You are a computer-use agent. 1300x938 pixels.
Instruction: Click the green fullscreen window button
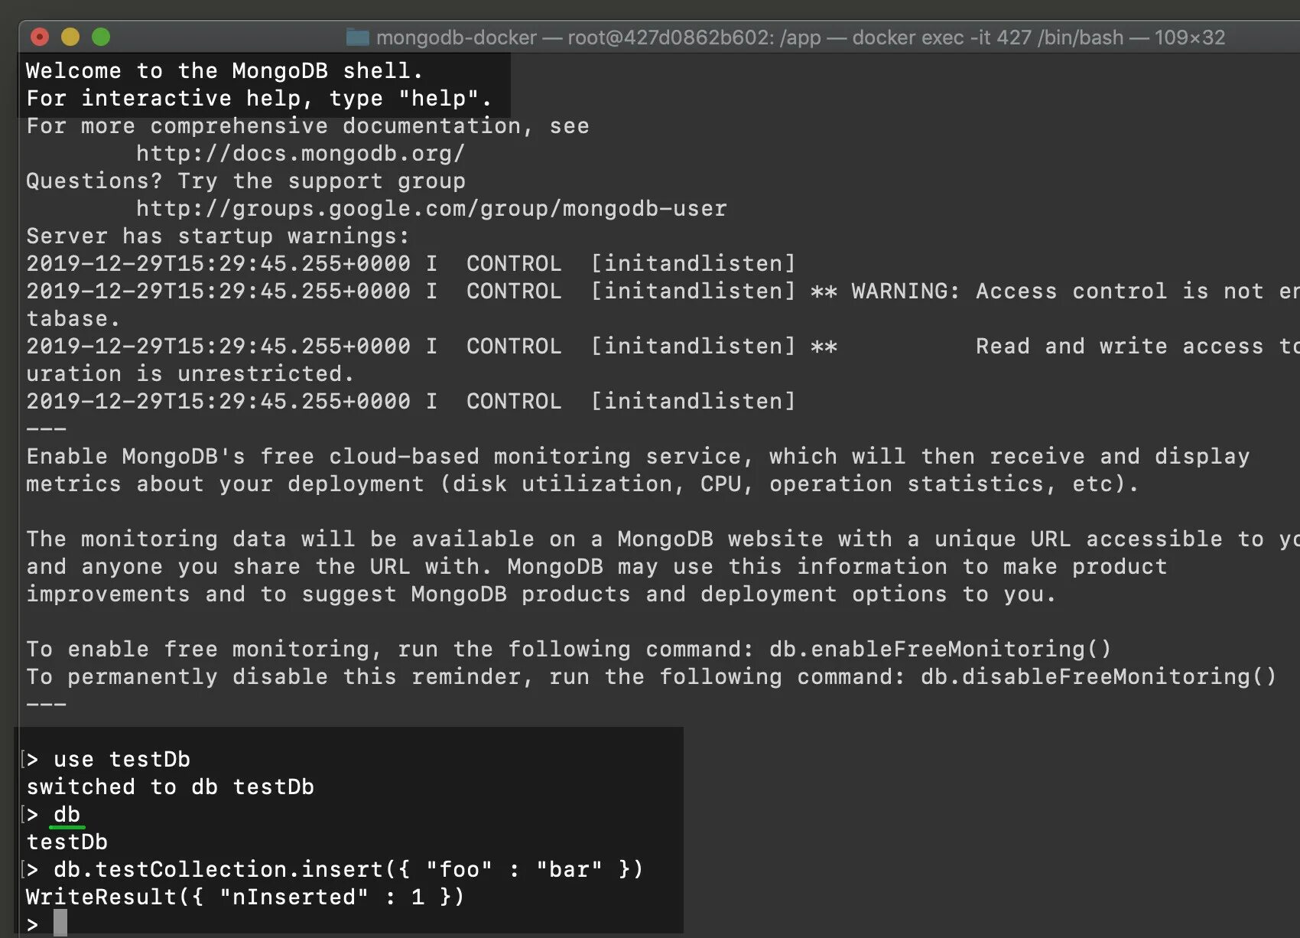pos(101,37)
